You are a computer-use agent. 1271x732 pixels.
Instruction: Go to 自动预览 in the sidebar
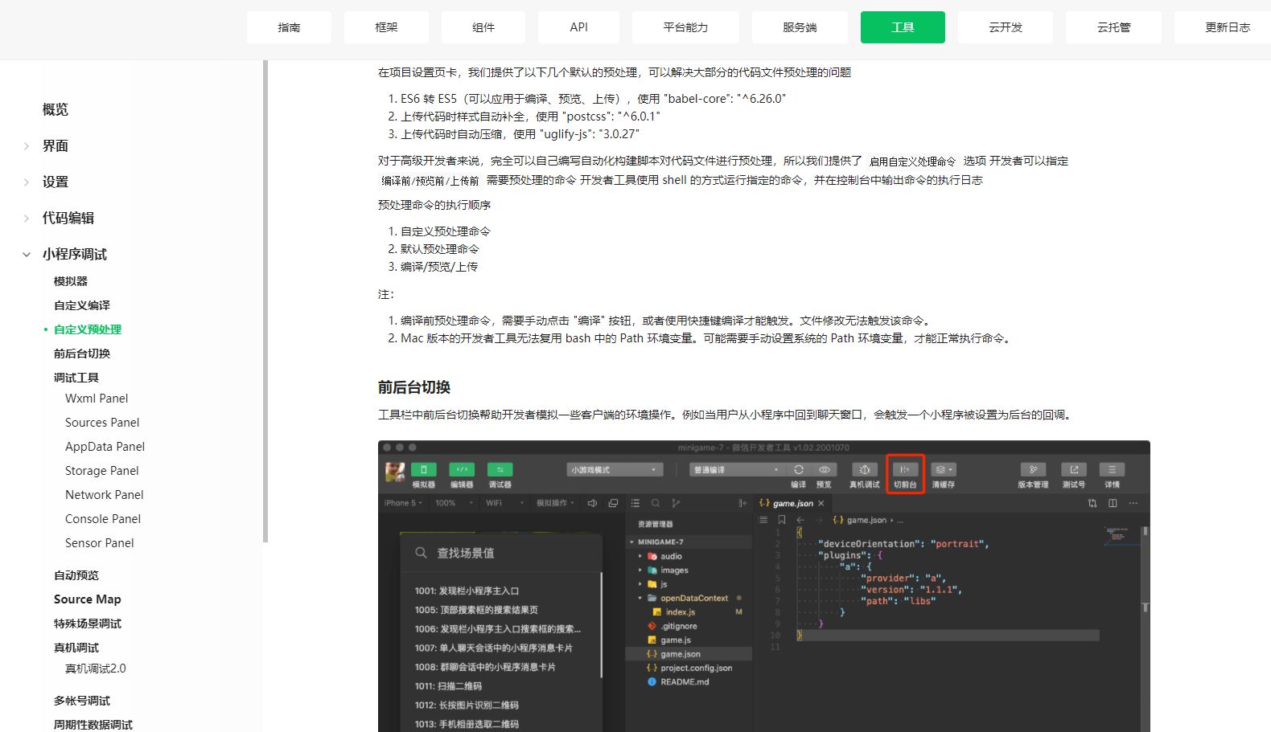click(x=76, y=575)
